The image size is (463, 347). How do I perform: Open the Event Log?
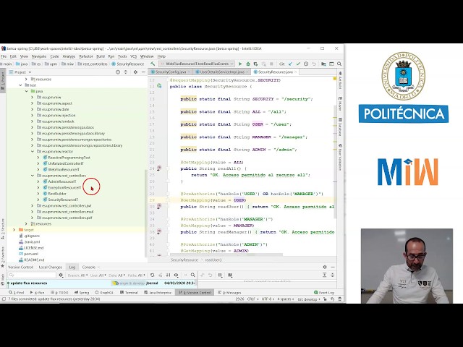pos(324,292)
